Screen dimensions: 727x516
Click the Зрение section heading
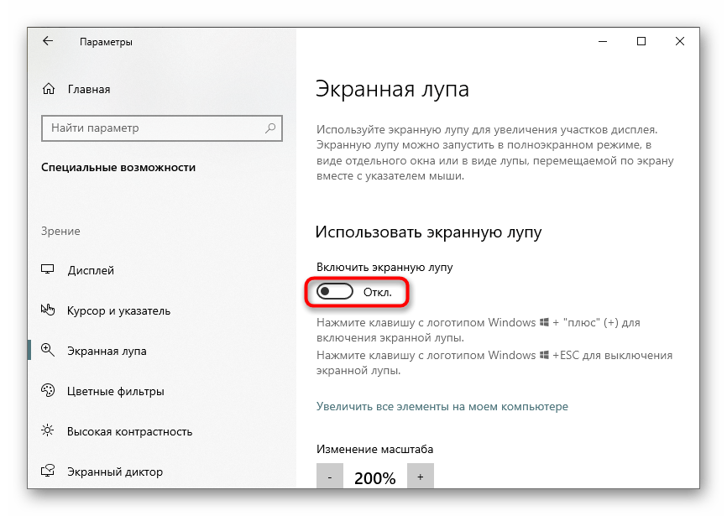point(60,231)
